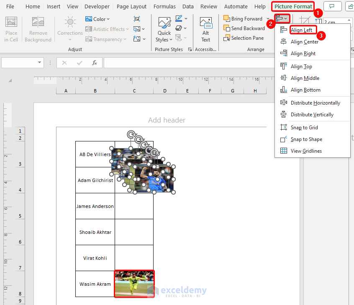Open the Transparency dropdown
The width and height of the screenshot is (354, 305).
click(106, 39)
